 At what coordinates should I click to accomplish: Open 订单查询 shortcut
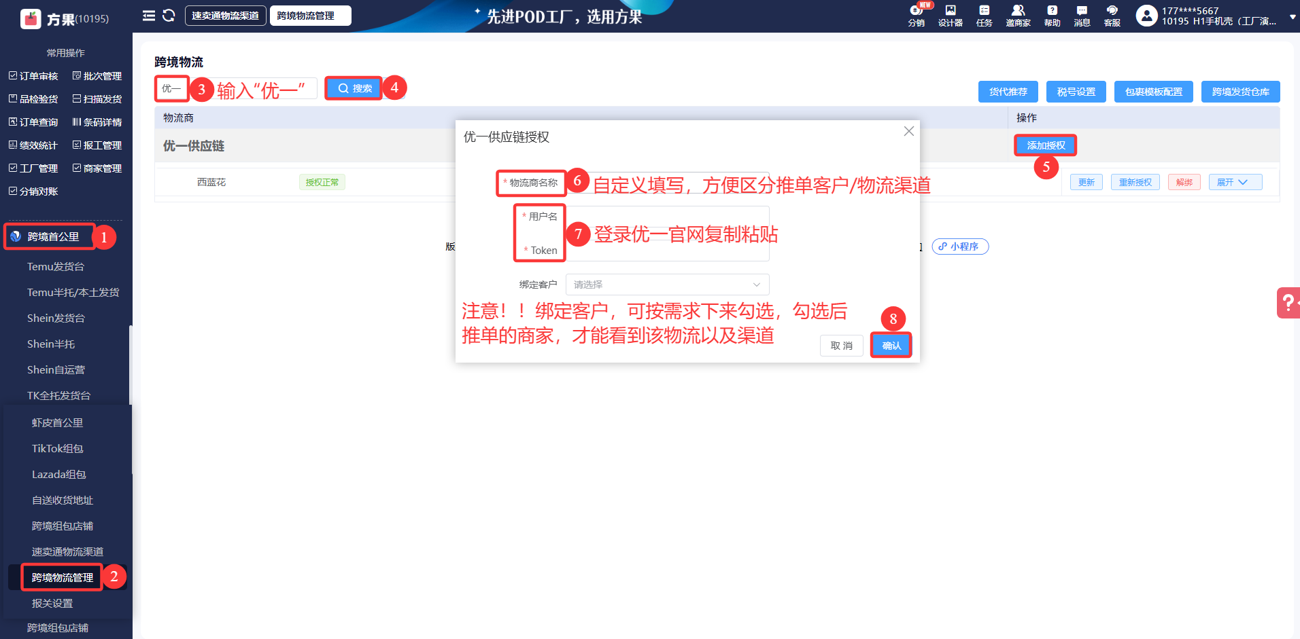tap(33, 122)
